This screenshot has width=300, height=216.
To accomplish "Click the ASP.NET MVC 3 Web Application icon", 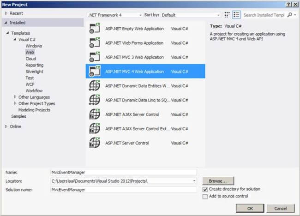I will (x=95, y=57).
